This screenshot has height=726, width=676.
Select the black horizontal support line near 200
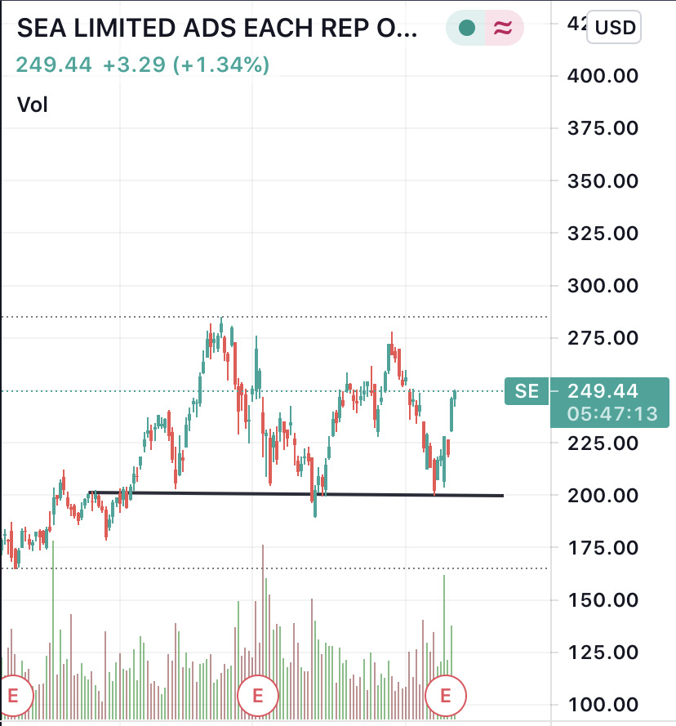coord(296,493)
